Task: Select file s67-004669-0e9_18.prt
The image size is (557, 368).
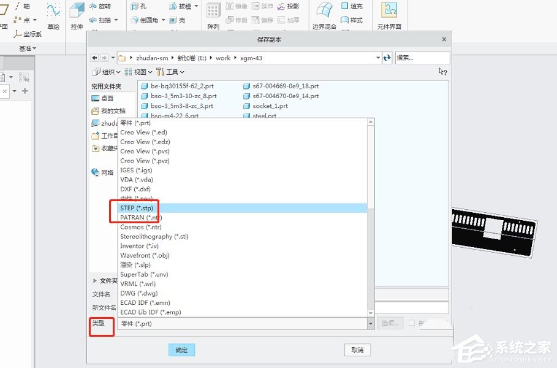Action: pyautogui.click(x=281, y=86)
